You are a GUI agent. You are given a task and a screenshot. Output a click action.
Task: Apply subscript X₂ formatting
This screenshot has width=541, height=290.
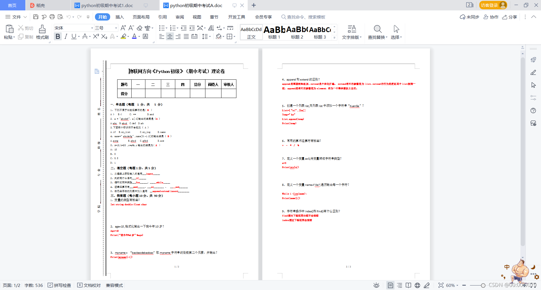click(x=104, y=36)
